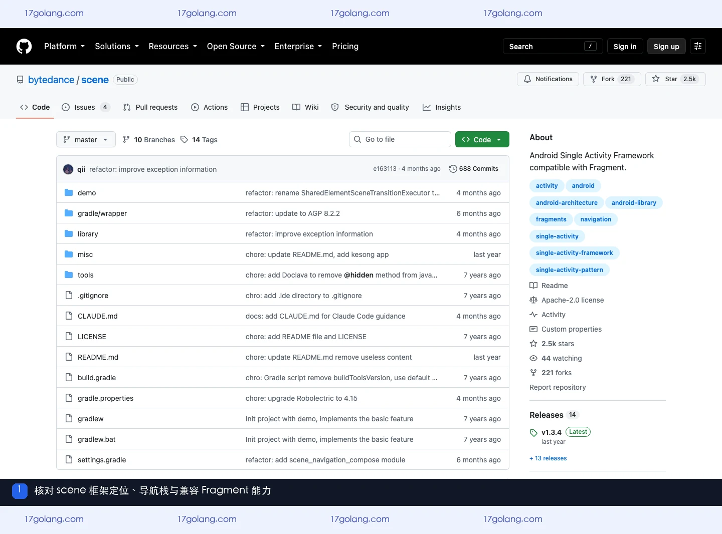Expand the Platform menu
The width and height of the screenshot is (722, 534).
pos(64,46)
